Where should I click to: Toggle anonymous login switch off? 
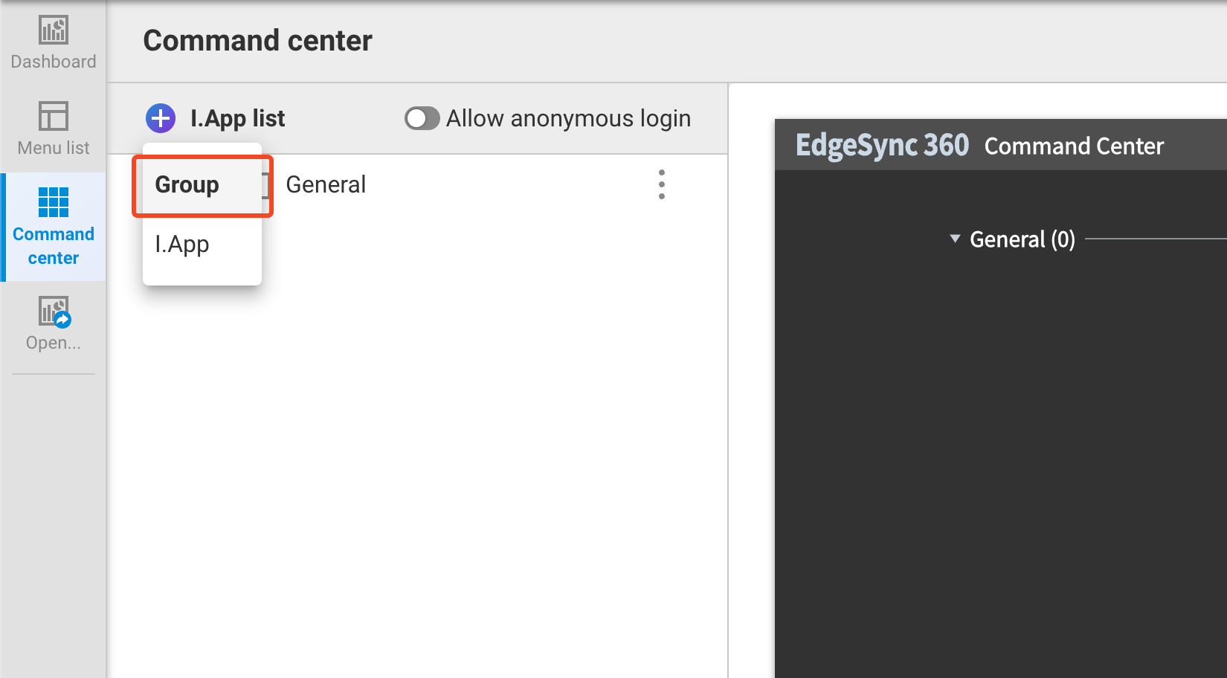422,117
